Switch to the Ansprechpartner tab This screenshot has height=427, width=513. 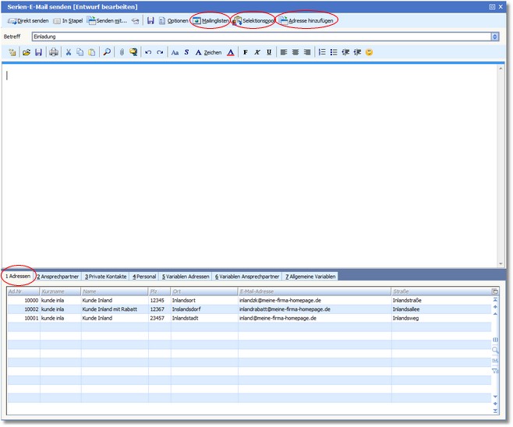[x=59, y=277]
